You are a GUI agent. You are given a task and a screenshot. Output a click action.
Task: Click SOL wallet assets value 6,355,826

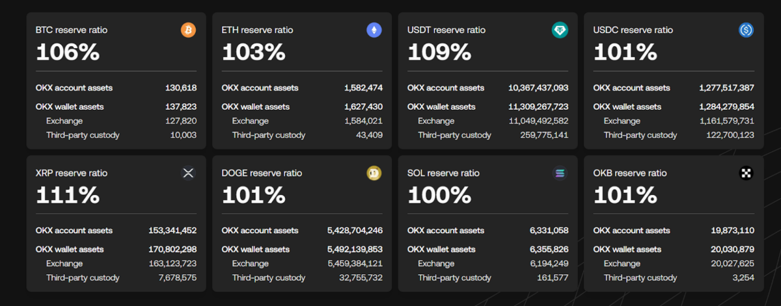coord(549,249)
